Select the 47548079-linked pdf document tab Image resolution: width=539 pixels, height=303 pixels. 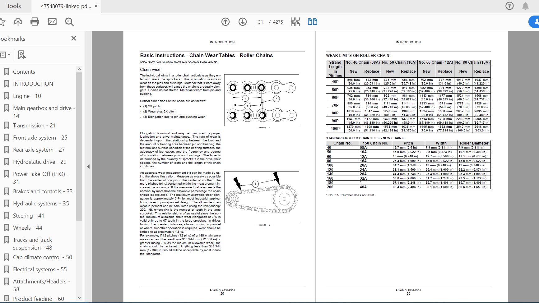(x=66, y=6)
